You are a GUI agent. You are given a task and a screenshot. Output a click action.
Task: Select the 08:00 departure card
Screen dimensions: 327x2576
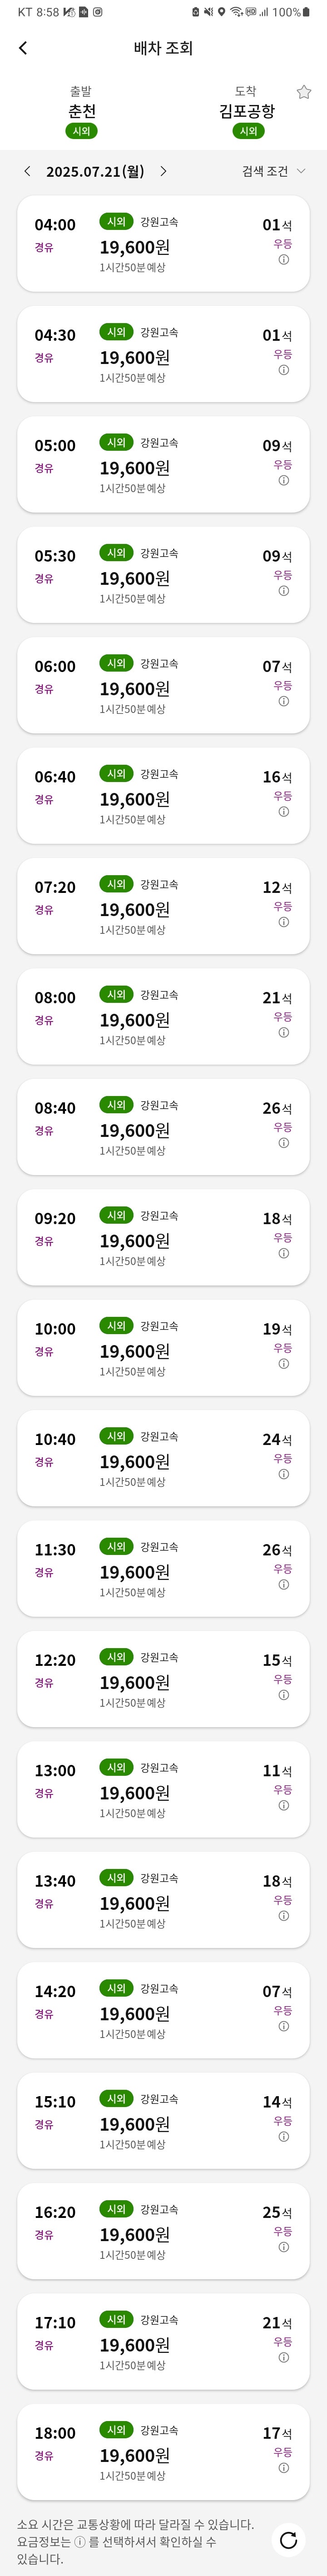[163, 1016]
